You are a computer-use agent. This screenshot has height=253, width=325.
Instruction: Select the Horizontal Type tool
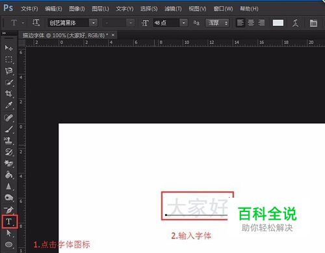coord(9,222)
